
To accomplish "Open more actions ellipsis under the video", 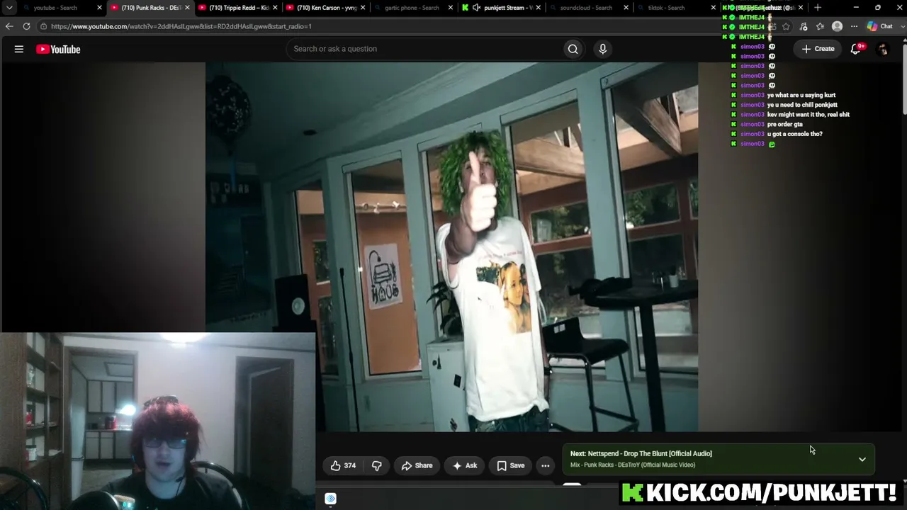I will tap(546, 465).
